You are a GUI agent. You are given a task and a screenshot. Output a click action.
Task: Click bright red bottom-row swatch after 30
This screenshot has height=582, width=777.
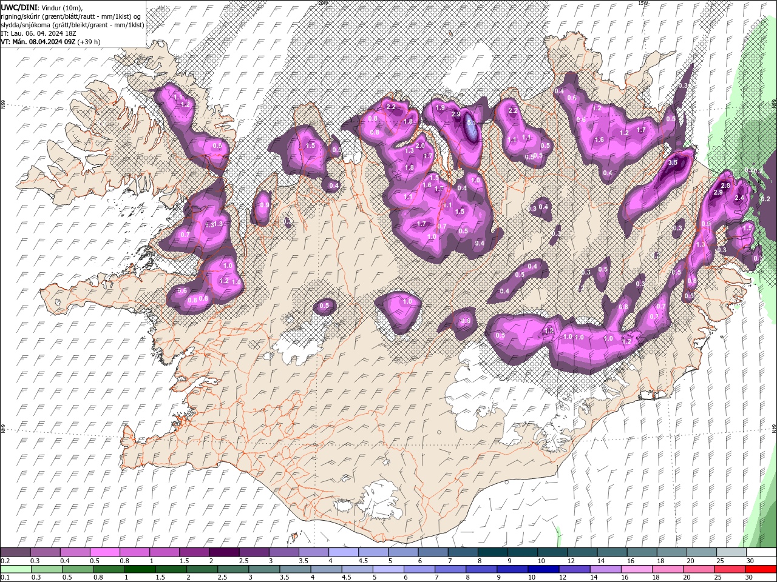click(761, 569)
